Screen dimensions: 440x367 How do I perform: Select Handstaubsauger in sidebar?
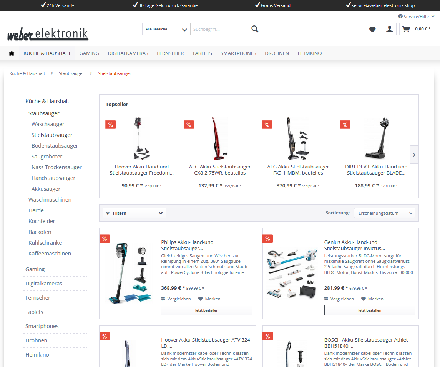[x=53, y=178]
